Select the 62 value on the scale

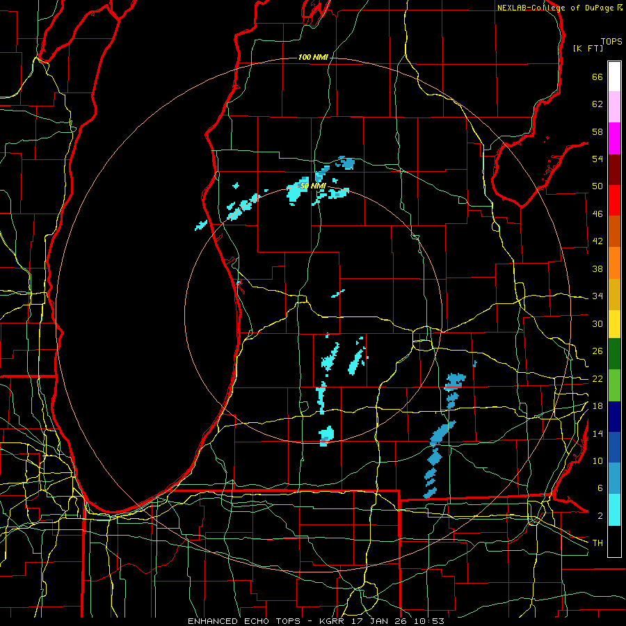[597, 104]
